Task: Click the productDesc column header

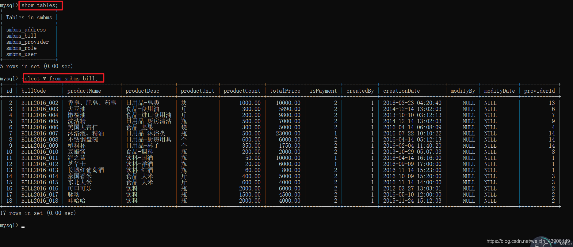Action: [x=143, y=91]
